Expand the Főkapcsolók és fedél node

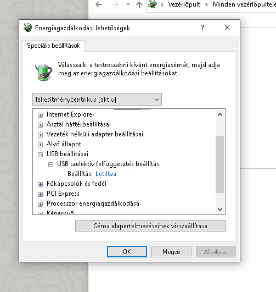point(40,184)
